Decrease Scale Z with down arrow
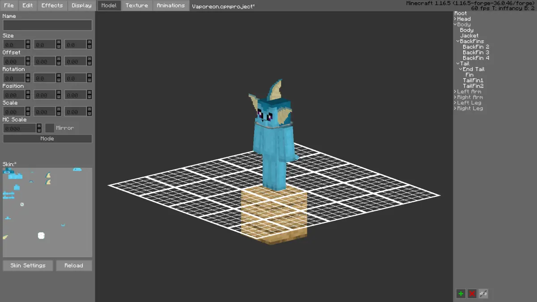537x302 pixels. point(89,114)
